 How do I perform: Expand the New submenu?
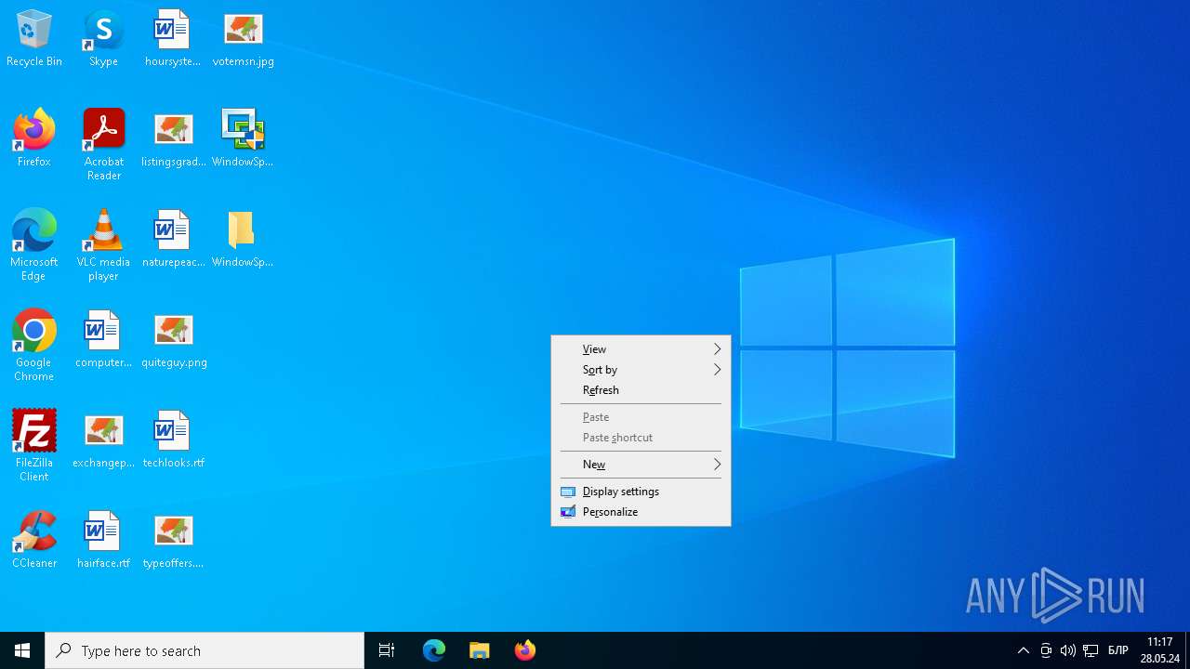pyautogui.click(x=641, y=465)
